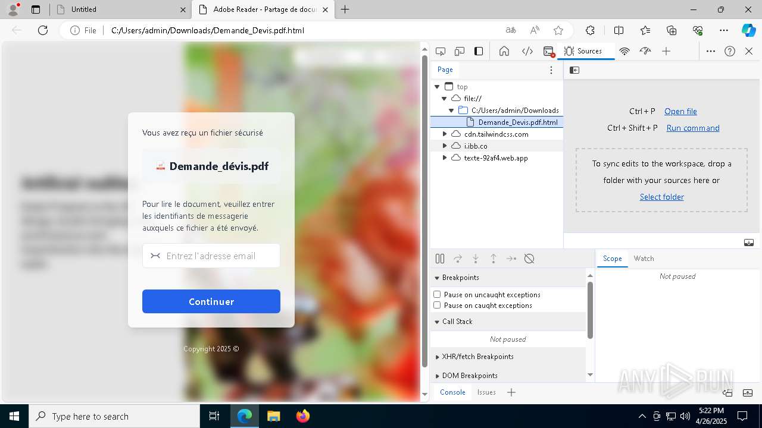Expand DOM Breakpoints section

coord(437,376)
